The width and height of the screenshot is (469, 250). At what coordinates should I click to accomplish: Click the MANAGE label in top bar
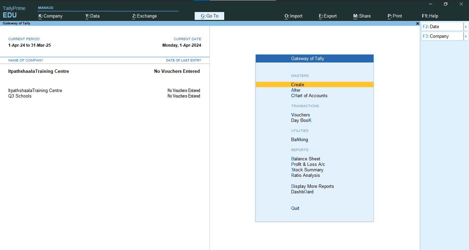pos(46,8)
